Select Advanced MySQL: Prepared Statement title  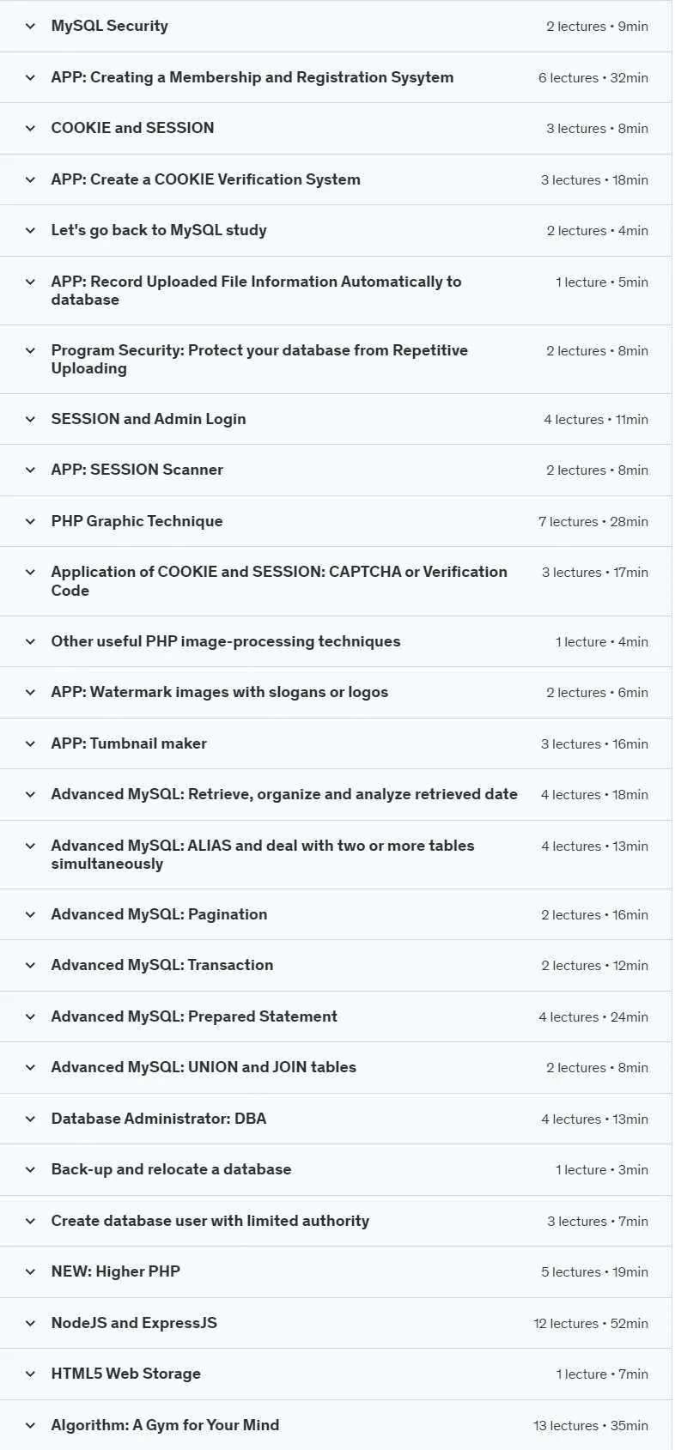194,1016
